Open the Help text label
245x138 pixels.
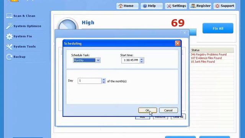(x=152, y=6)
